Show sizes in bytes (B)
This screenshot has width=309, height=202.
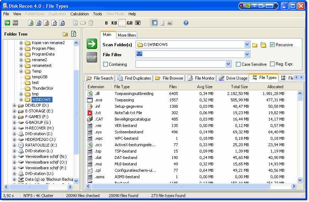coord(106,23)
